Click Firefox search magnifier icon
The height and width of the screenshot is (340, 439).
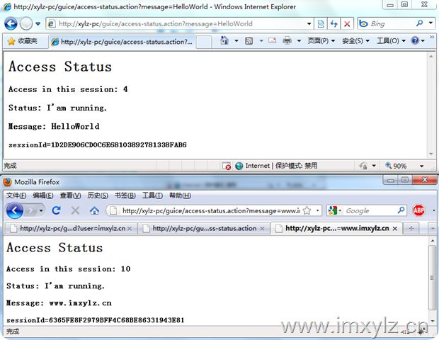(x=401, y=210)
